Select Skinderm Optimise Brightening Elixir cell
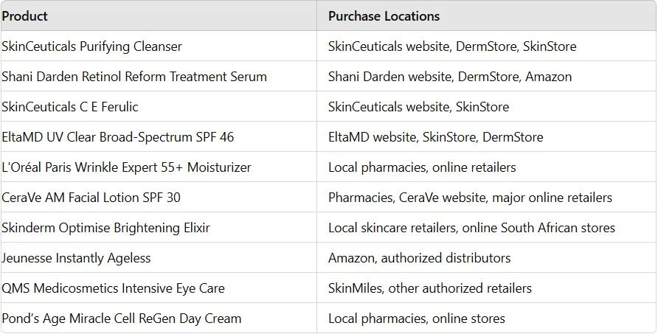Screen dimensions: 658x334 [105, 228]
